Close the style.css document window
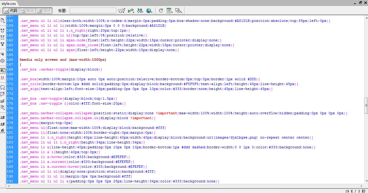This screenshot has width=368, height=193. click(366, 3)
